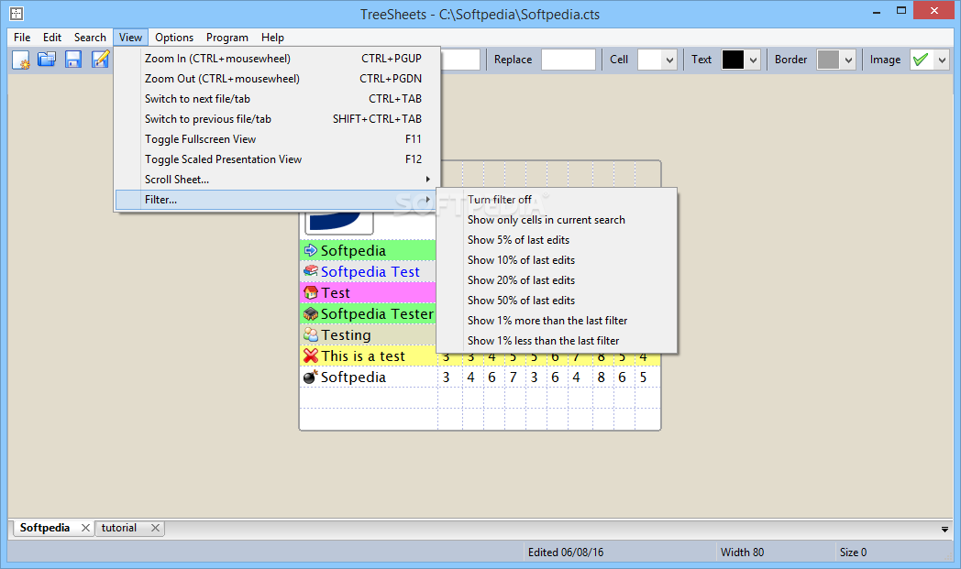Open the Search menu
Screen dimensions: 961x569
tap(90, 38)
